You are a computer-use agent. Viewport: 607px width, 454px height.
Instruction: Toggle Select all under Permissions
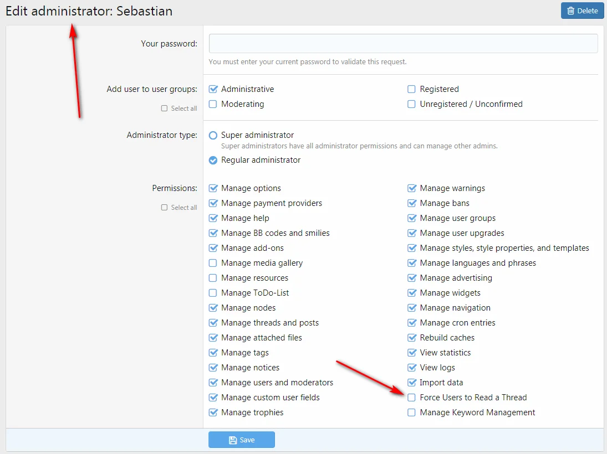coord(164,208)
